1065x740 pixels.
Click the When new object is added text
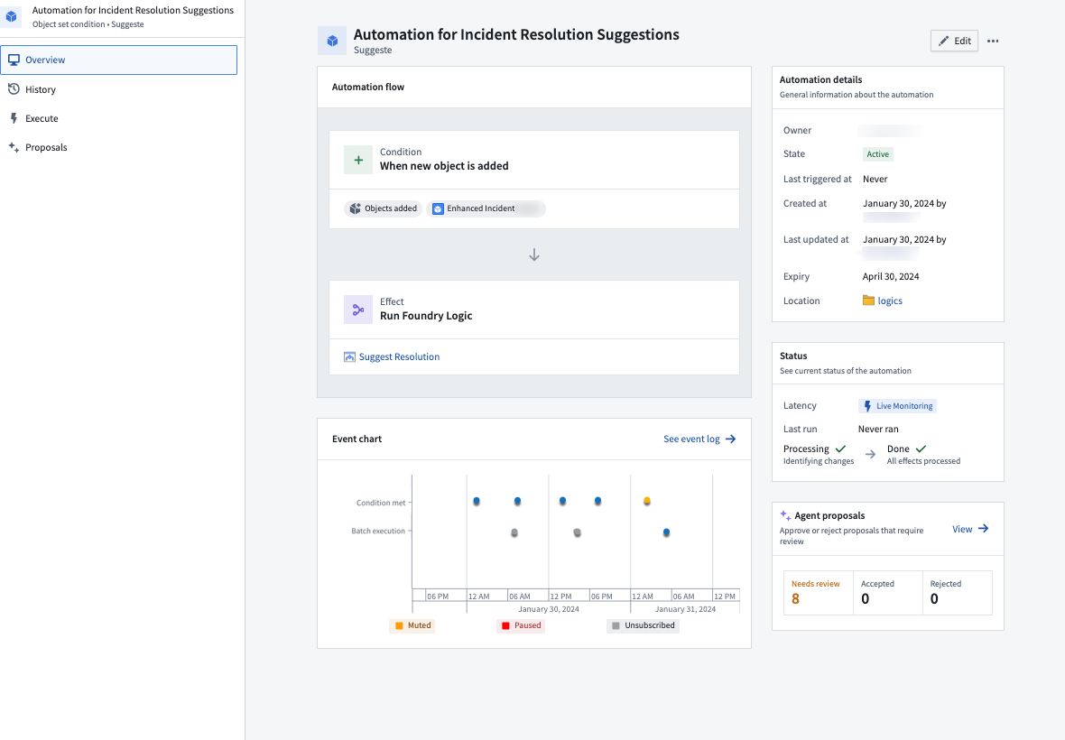point(443,166)
